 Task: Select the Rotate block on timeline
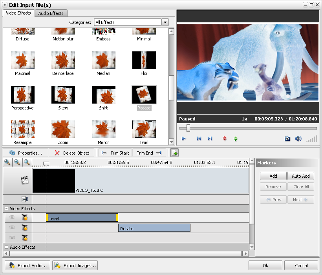pyautogui.click(x=154, y=228)
